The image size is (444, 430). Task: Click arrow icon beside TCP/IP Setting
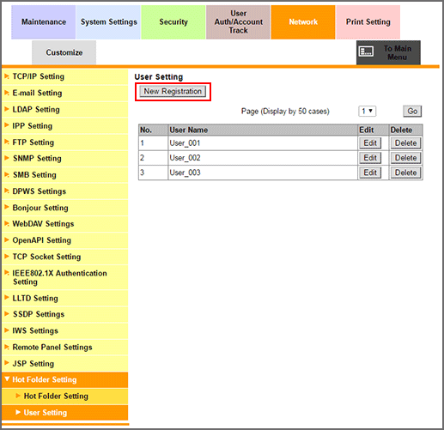(x=7, y=76)
